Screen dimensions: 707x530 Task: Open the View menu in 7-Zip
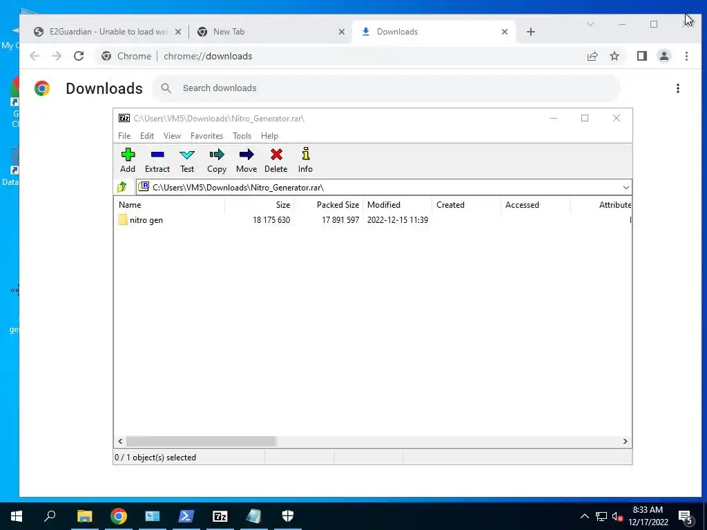(x=172, y=136)
